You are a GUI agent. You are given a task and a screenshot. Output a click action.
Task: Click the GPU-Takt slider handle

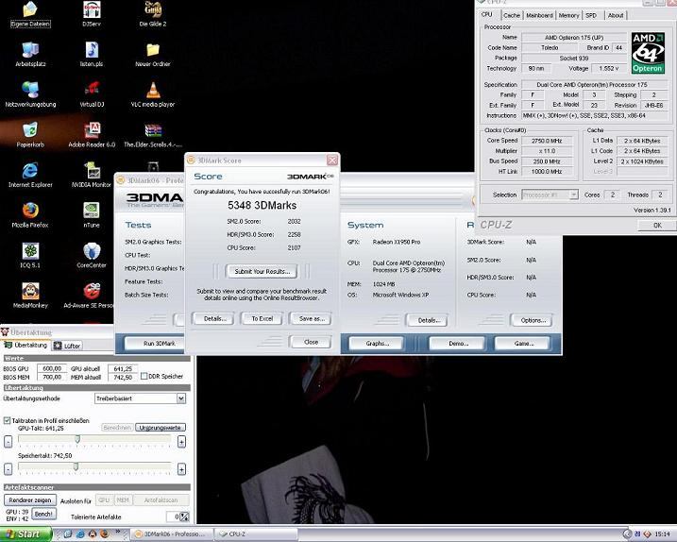77,439
